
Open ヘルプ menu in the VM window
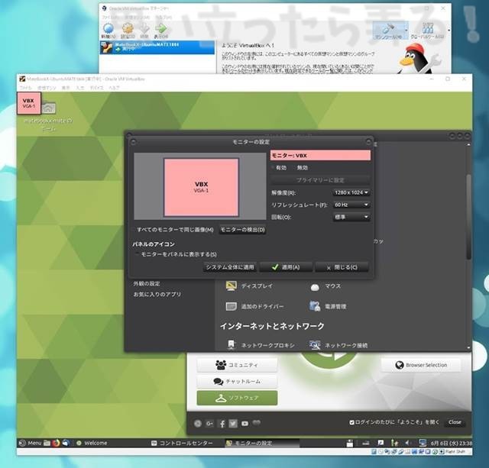(114, 88)
